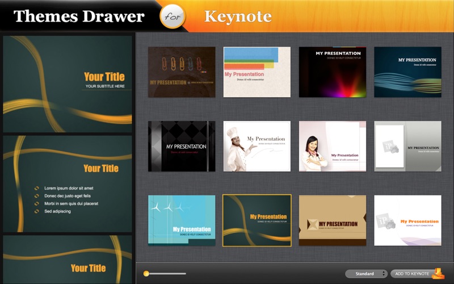
Task: Click the 'Themes Drawer' title text
Action: pyautogui.click(x=79, y=16)
